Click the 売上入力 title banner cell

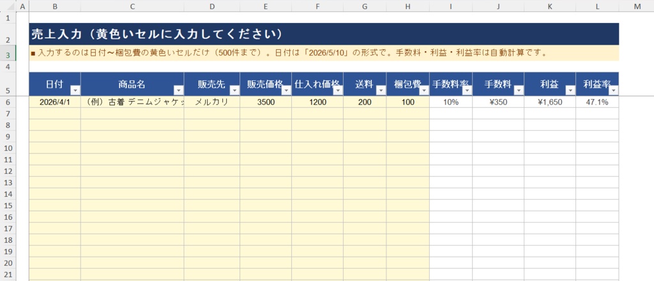point(324,34)
